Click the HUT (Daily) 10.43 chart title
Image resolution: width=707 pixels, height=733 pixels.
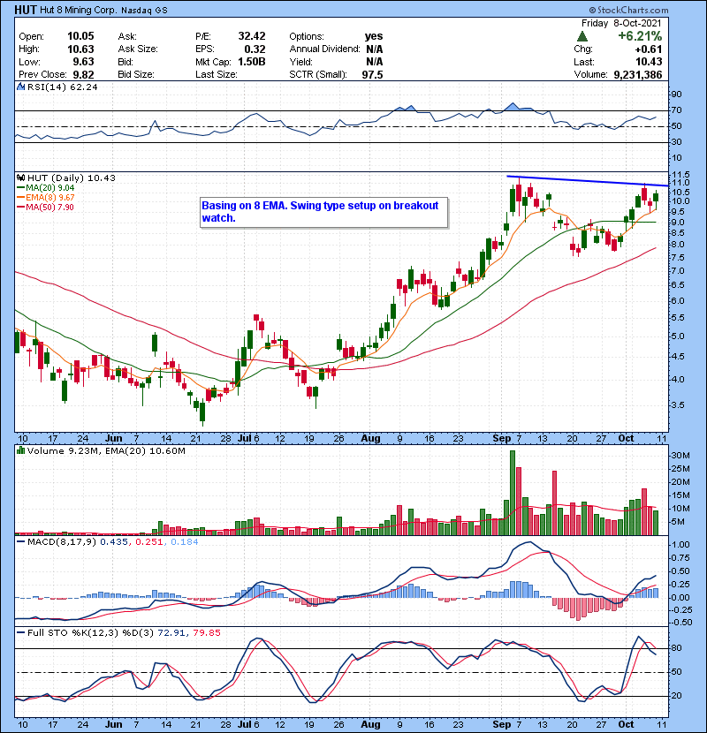click(71, 178)
